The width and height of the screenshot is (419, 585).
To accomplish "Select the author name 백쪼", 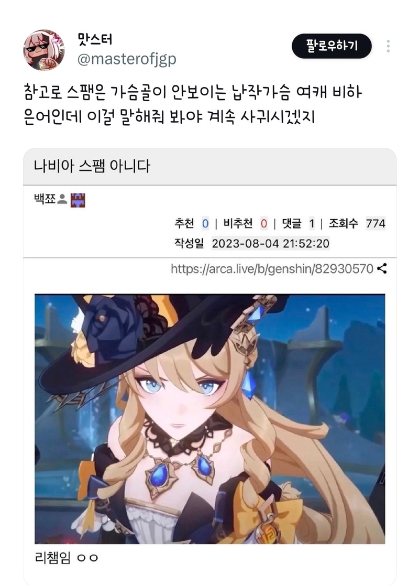I will pos(45,199).
